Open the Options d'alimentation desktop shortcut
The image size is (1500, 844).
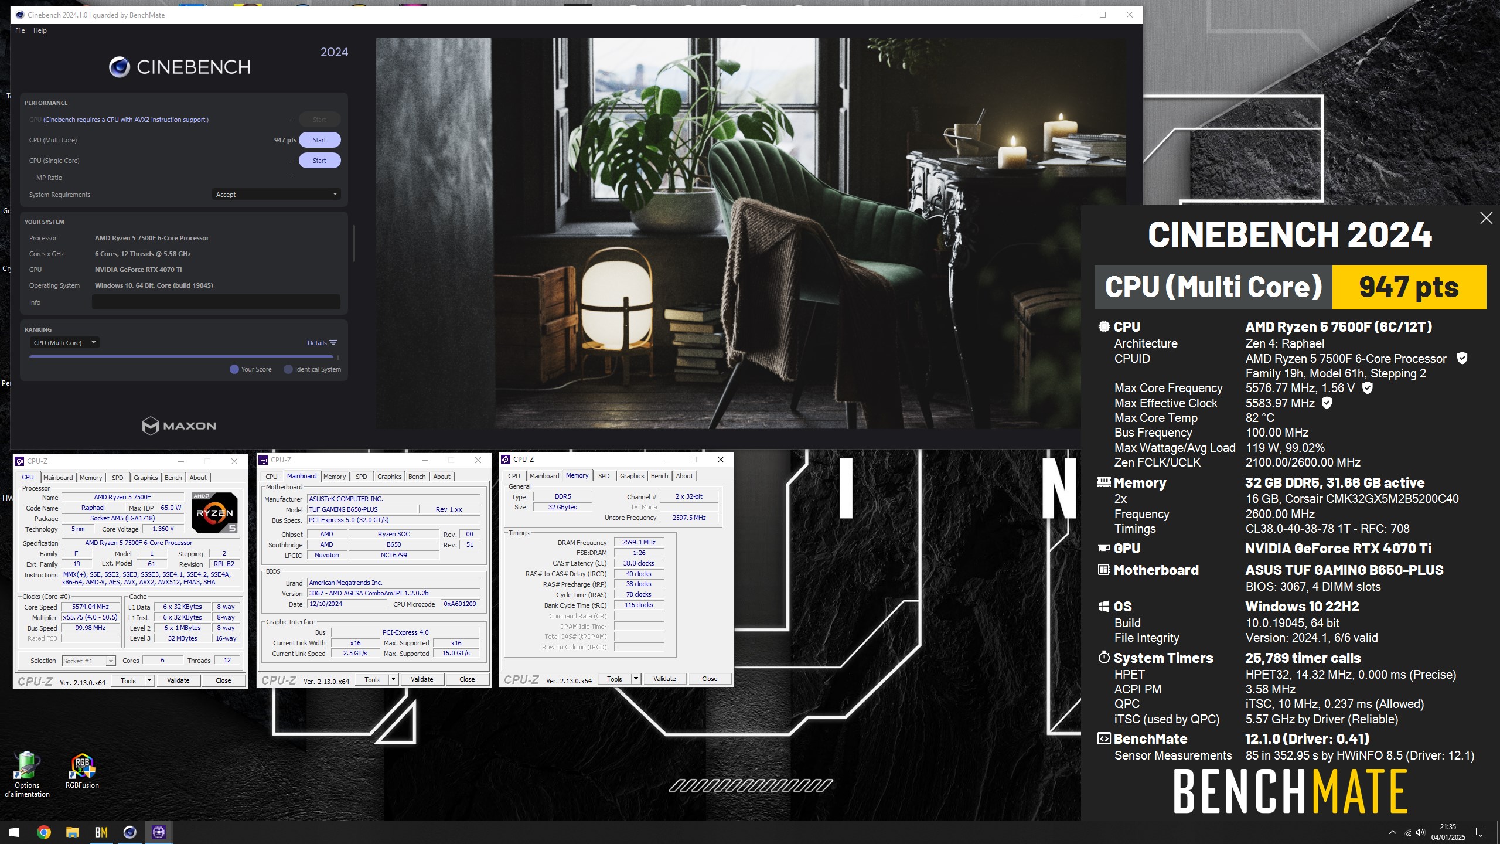tap(27, 775)
